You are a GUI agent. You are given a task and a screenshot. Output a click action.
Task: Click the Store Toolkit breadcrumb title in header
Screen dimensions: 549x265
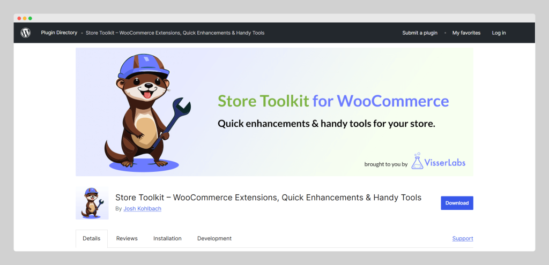175,33
